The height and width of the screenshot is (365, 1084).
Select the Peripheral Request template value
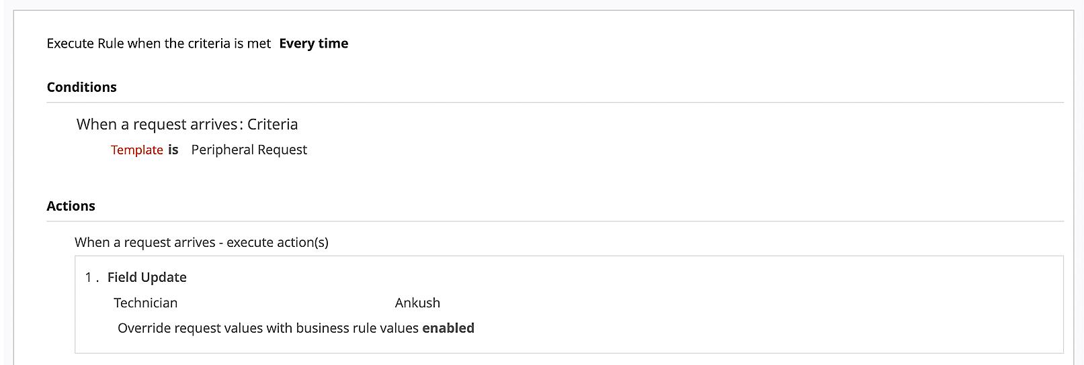[249, 150]
